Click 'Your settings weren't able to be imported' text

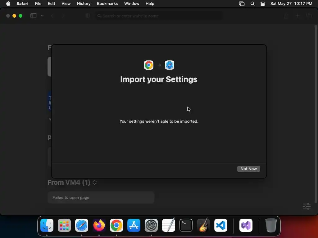click(159, 121)
